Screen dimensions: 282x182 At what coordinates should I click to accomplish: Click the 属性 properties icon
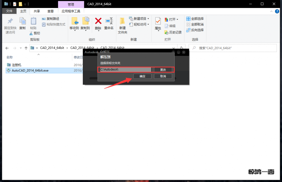158,21
